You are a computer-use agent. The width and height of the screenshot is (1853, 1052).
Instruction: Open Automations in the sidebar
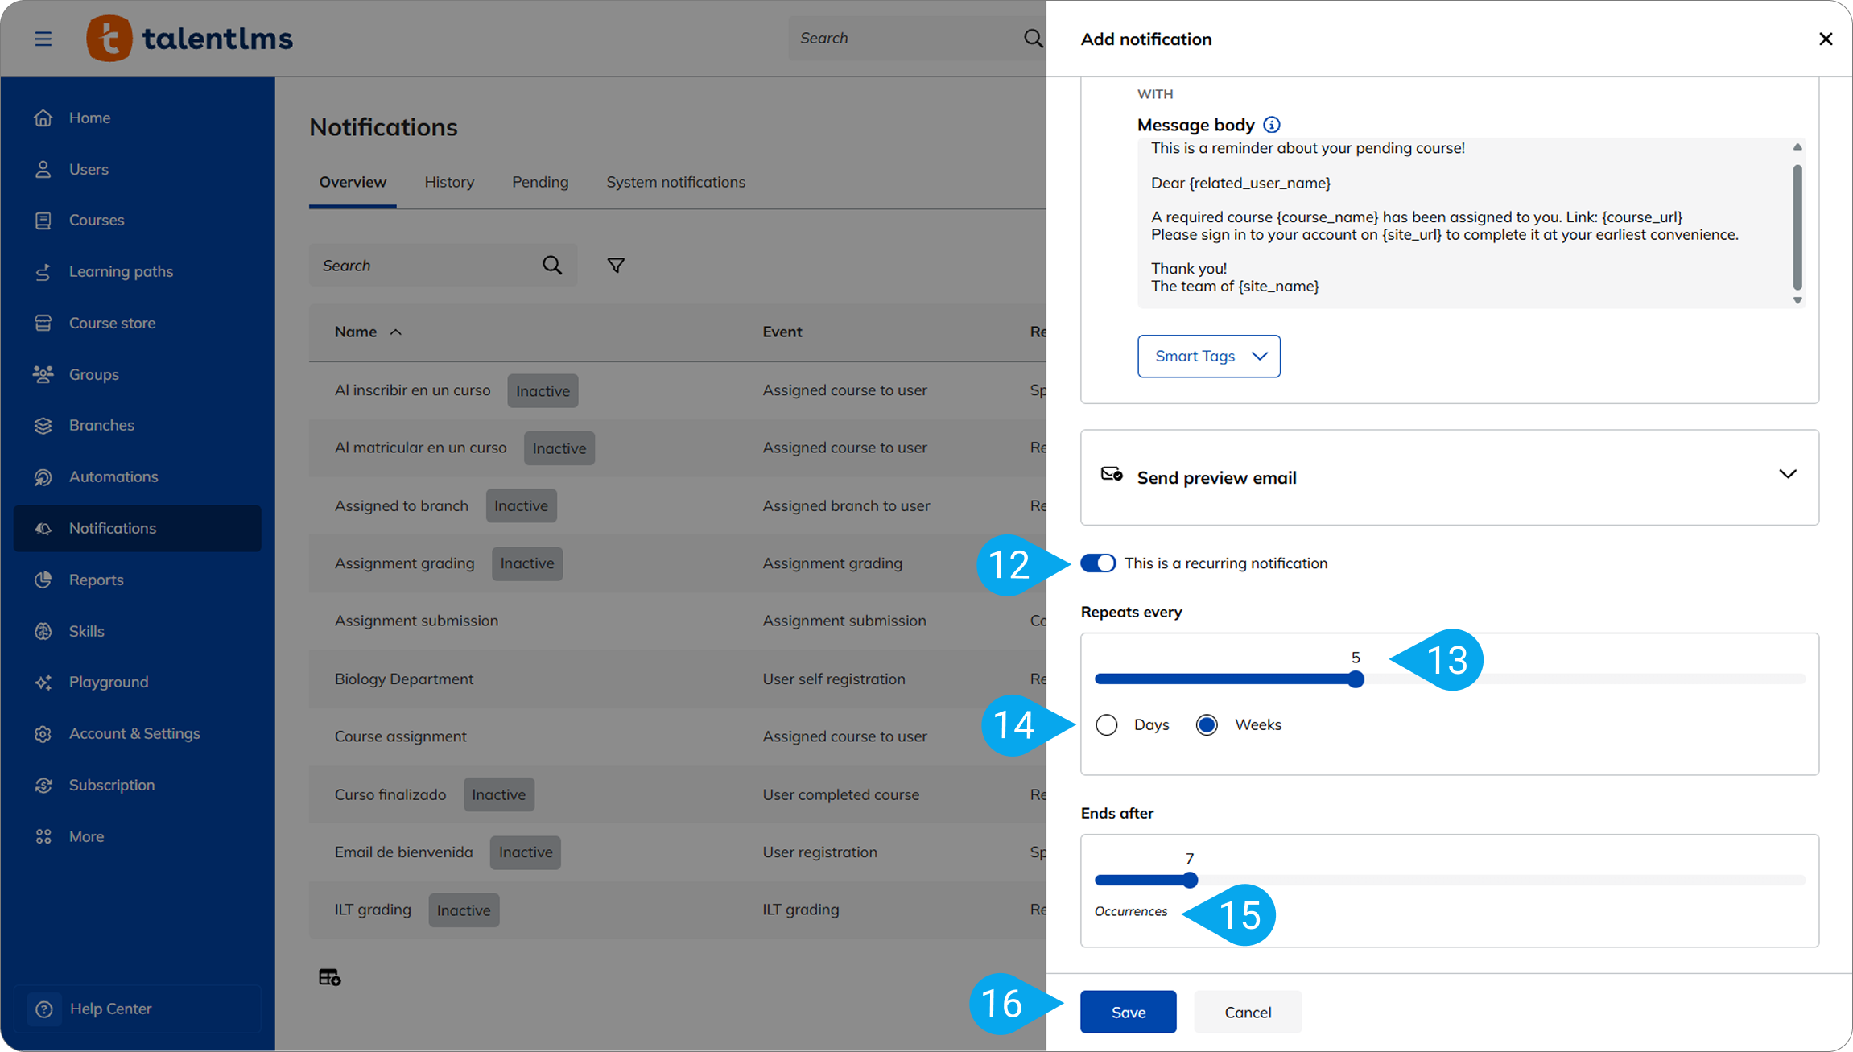(x=137, y=476)
